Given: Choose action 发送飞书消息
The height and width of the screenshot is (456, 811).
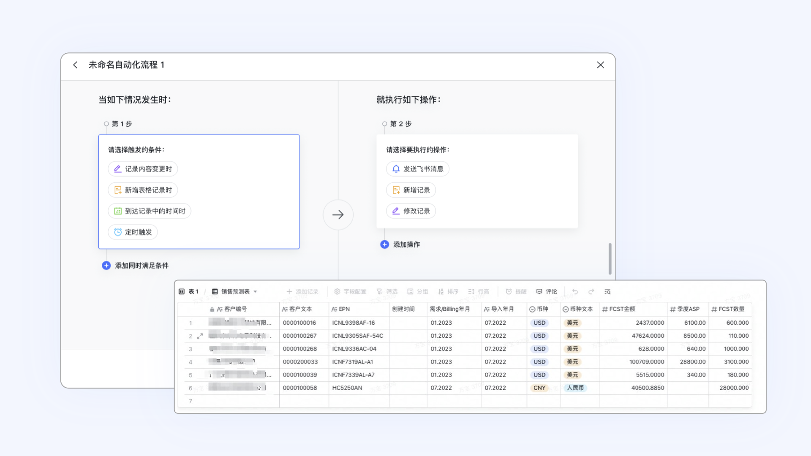Looking at the screenshot, I should point(417,169).
